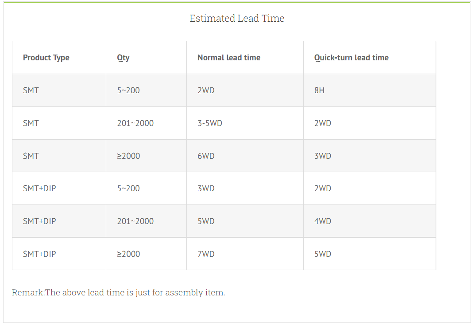Click the 5WD quick-turn cell in the last row
This screenshot has width=475, height=326.
[x=323, y=254]
